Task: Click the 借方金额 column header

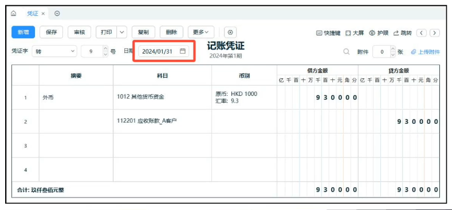Action: (317, 71)
